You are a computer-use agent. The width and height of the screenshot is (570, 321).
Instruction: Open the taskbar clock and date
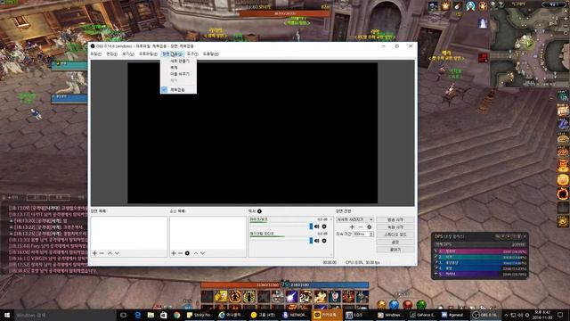[541, 315]
